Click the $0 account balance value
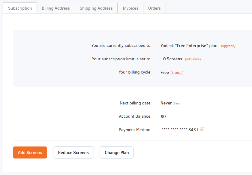This screenshot has width=252, height=175. (x=163, y=116)
